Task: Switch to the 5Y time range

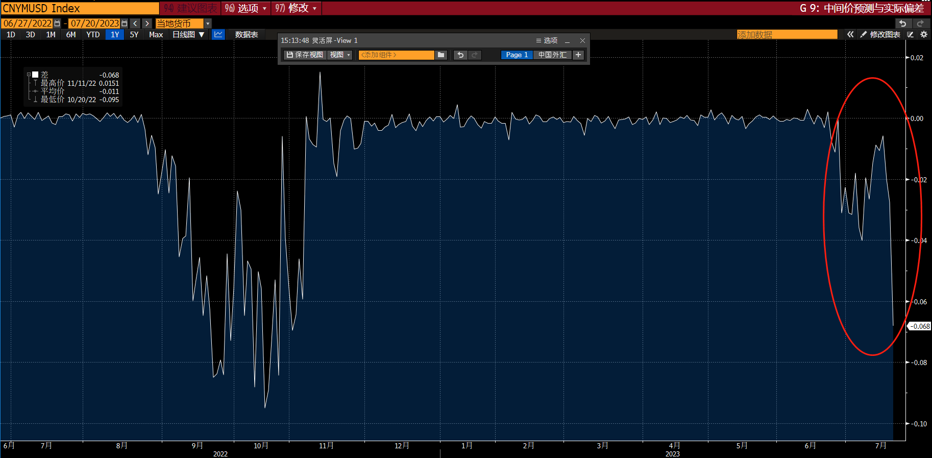Action: point(134,34)
